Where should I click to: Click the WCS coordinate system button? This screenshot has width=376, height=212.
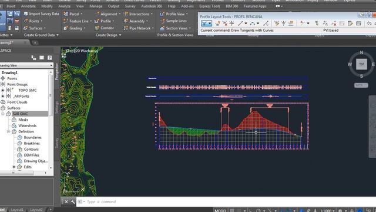(361, 85)
